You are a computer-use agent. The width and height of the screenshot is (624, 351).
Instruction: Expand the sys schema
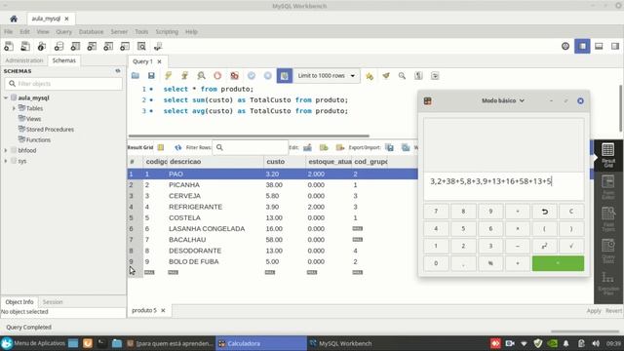(6, 161)
